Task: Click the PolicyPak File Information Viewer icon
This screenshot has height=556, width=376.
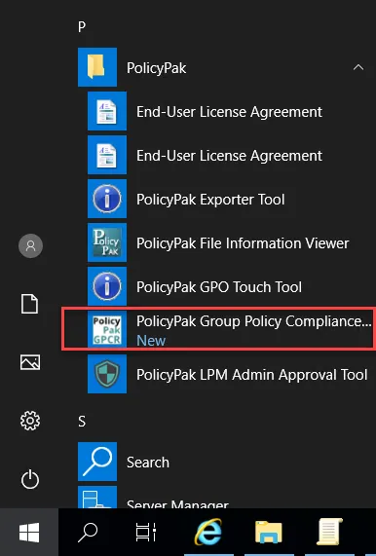Action: click(x=107, y=242)
